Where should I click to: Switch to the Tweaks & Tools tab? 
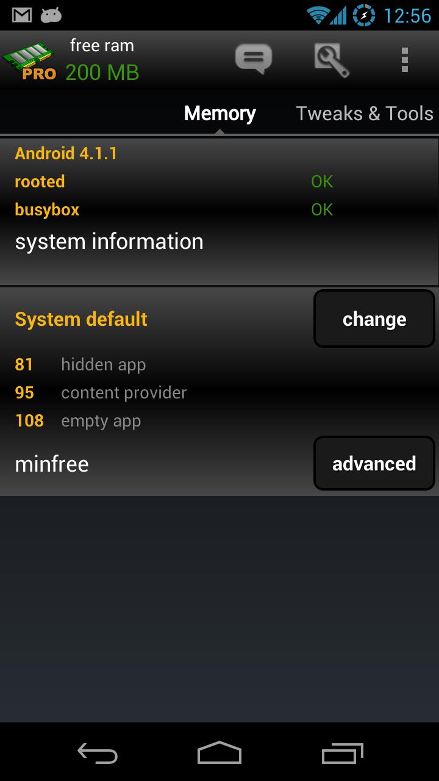pos(365,113)
